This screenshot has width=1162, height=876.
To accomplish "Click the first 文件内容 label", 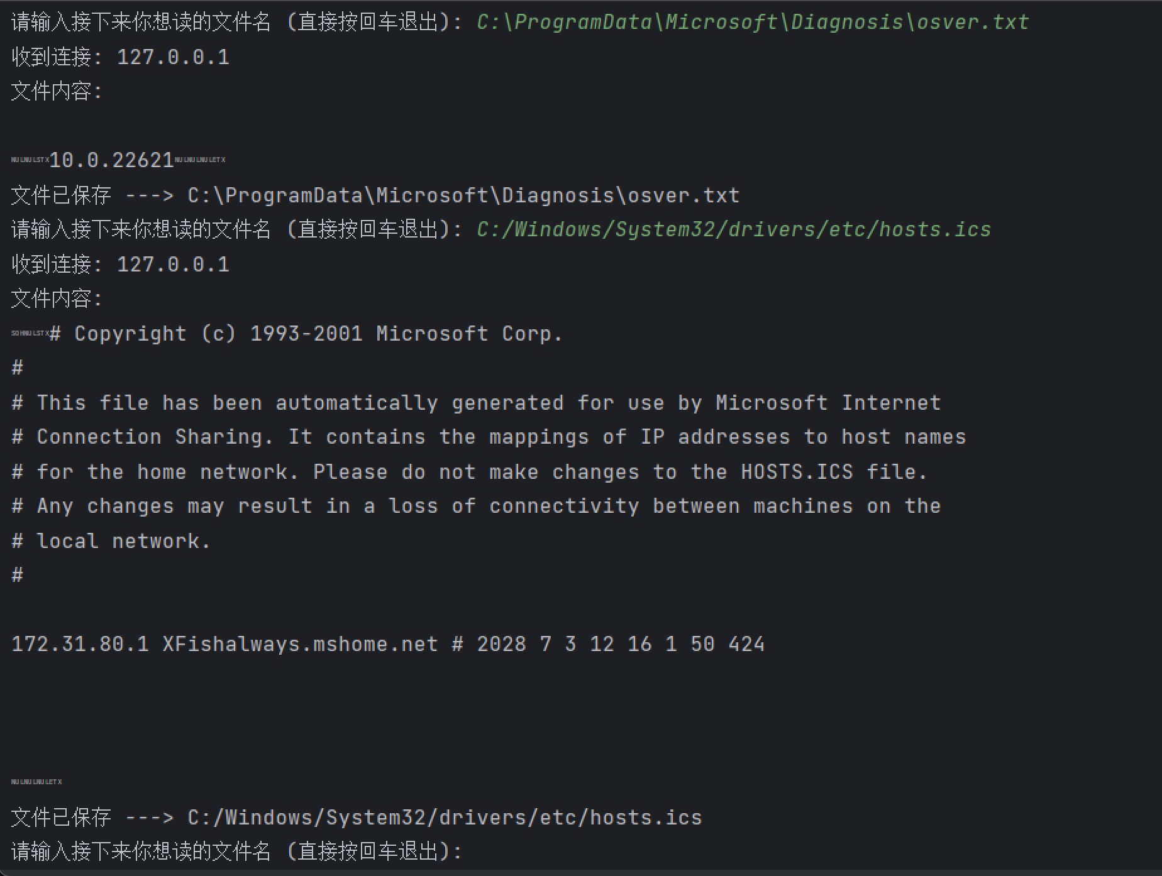I will tap(57, 92).
